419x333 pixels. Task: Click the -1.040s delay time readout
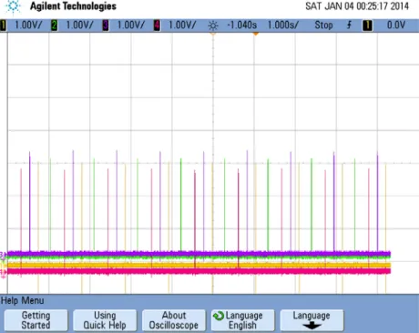pos(242,25)
